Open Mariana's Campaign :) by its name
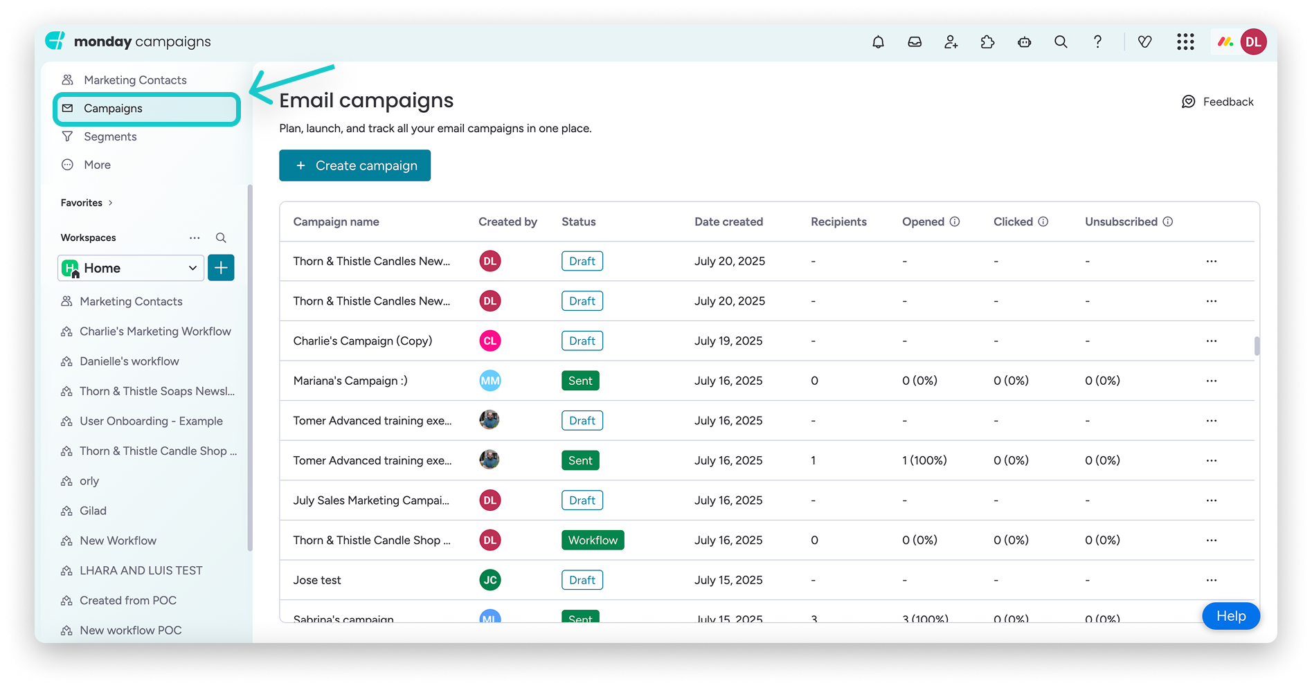Screen dimensions: 1312x688 pyautogui.click(x=350, y=381)
